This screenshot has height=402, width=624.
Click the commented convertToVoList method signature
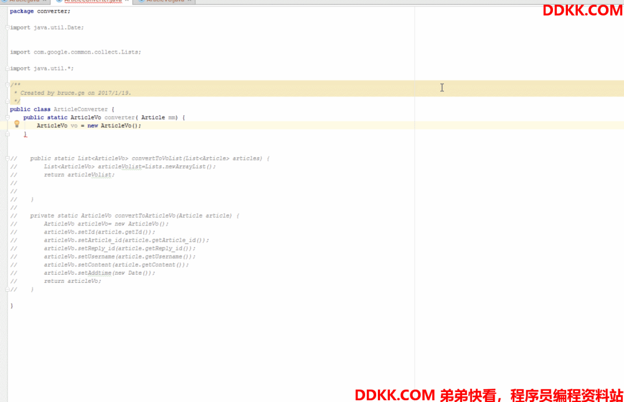click(x=150, y=158)
